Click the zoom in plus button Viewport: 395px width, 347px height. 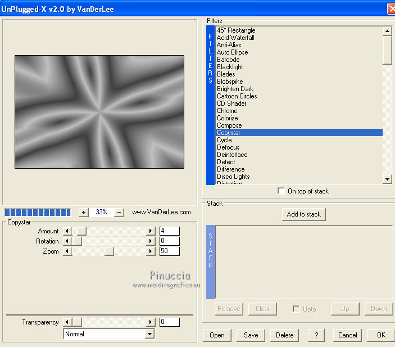(x=84, y=213)
